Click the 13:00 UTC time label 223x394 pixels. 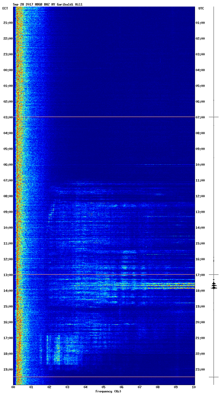[x=200, y=212]
